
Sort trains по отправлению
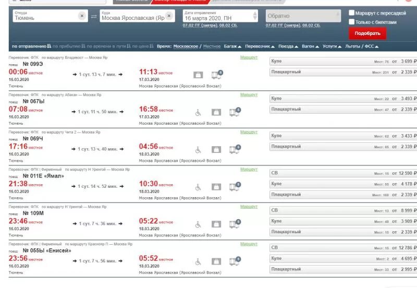(31, 46)
